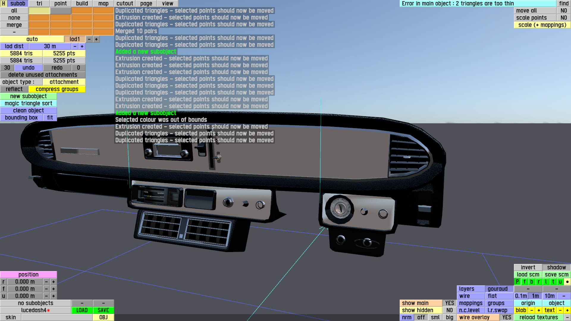Toggle wire overlay YES setting
Screen dimensions: 571x321
506,317
